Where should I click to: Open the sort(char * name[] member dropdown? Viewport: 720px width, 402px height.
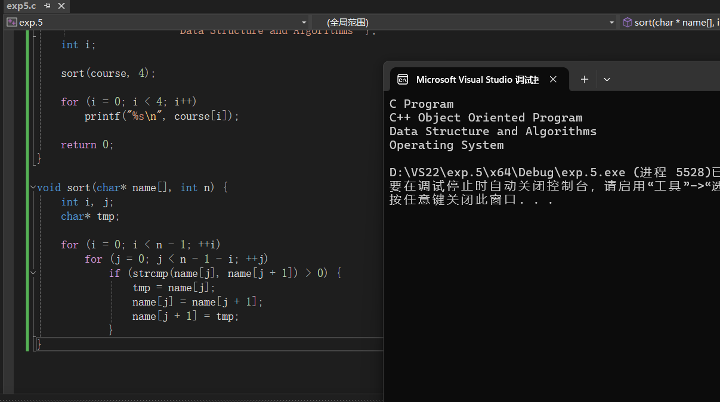[x=670, y=23]
